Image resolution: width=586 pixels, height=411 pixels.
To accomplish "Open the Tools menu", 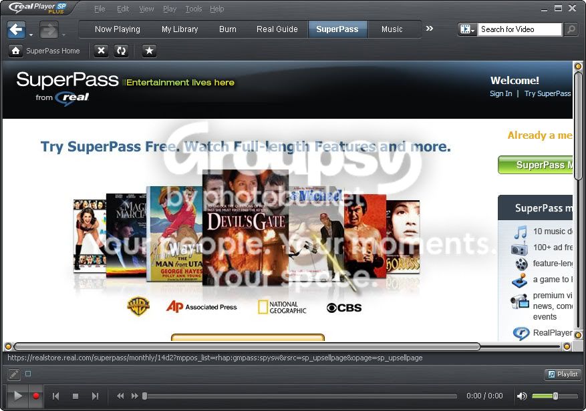I will point(194,9).
